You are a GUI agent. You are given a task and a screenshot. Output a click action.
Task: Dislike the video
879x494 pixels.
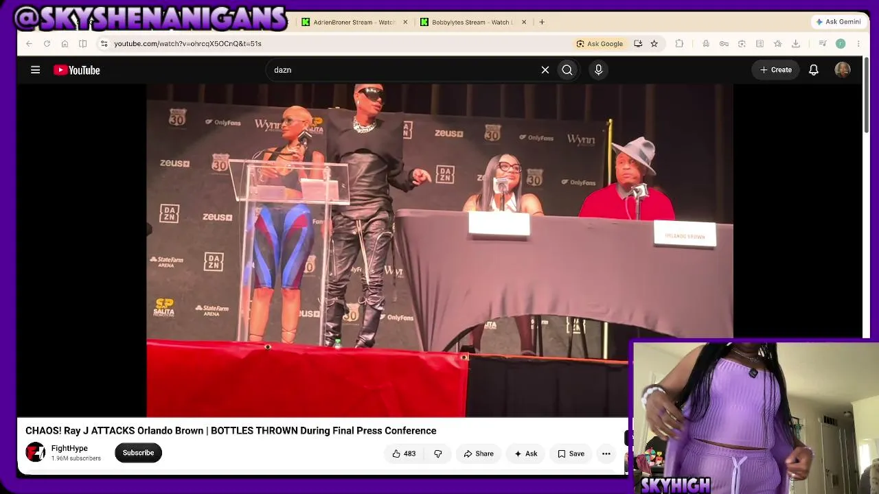point(437,454)
